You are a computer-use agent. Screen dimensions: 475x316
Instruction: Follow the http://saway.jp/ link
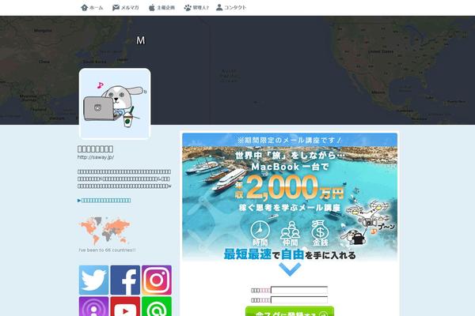(96, 157)
